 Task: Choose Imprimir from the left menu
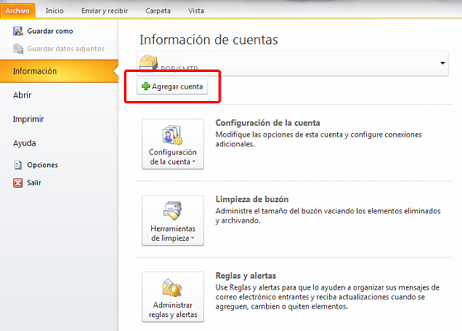tap(29, 119)
